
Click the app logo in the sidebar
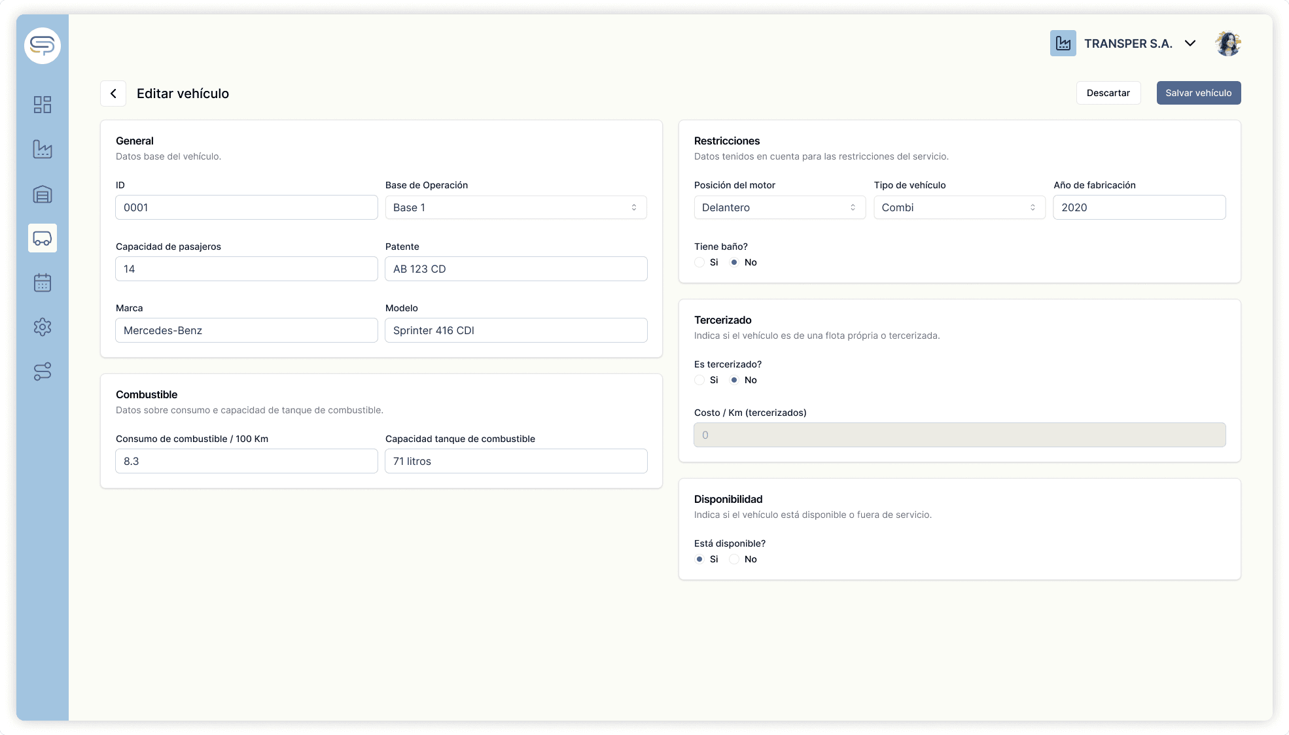click(x=43, y=46)
